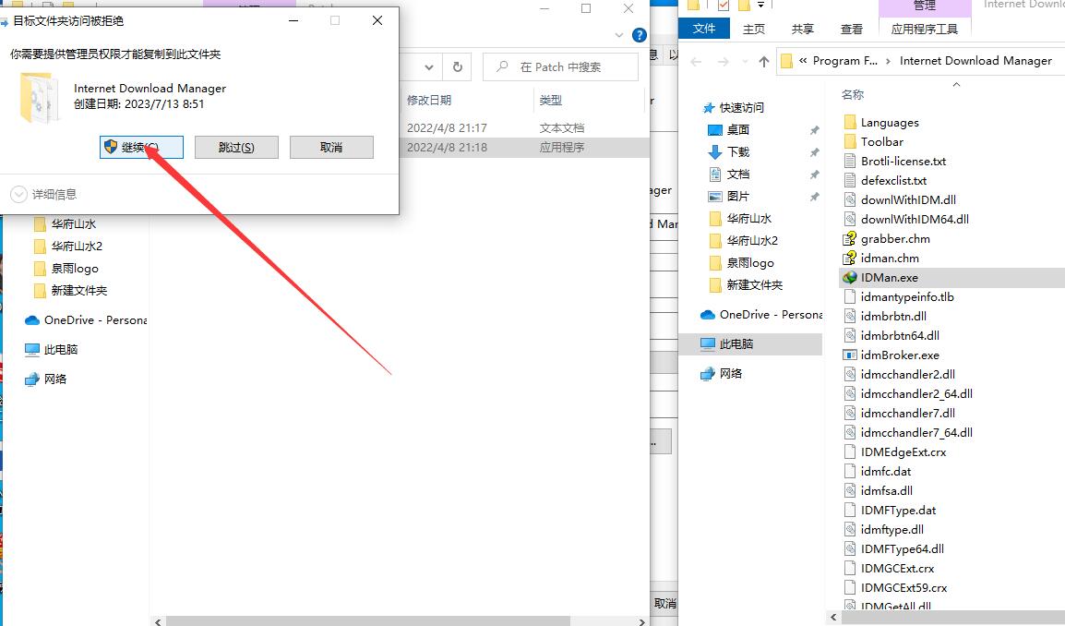Click the 继续 button with shield icon
This screenshot has height=626, width=1065.
pos(141,148)
